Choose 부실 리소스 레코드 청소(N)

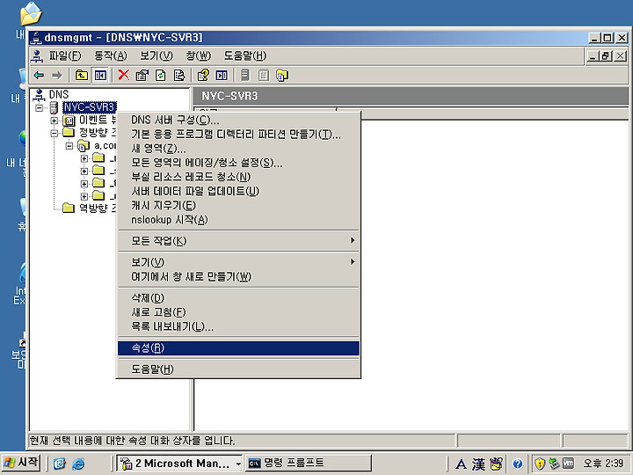click(x=238, y=177)
